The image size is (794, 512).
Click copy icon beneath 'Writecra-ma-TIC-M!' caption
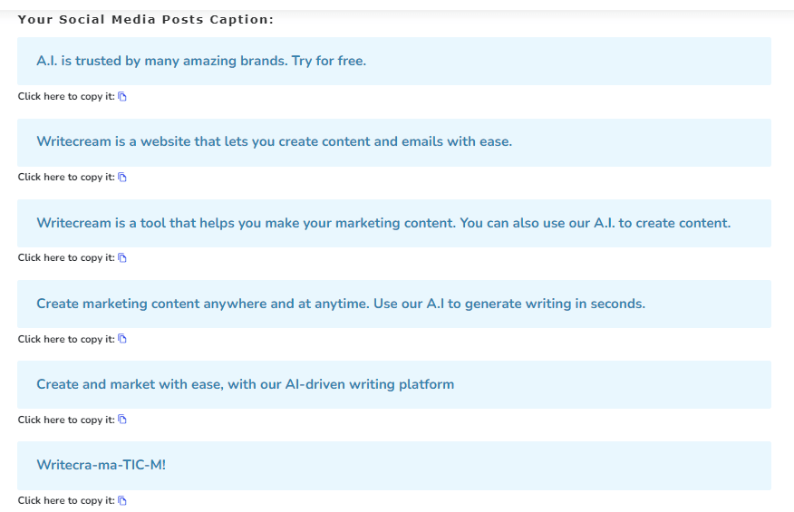click(x=122, y=500)
